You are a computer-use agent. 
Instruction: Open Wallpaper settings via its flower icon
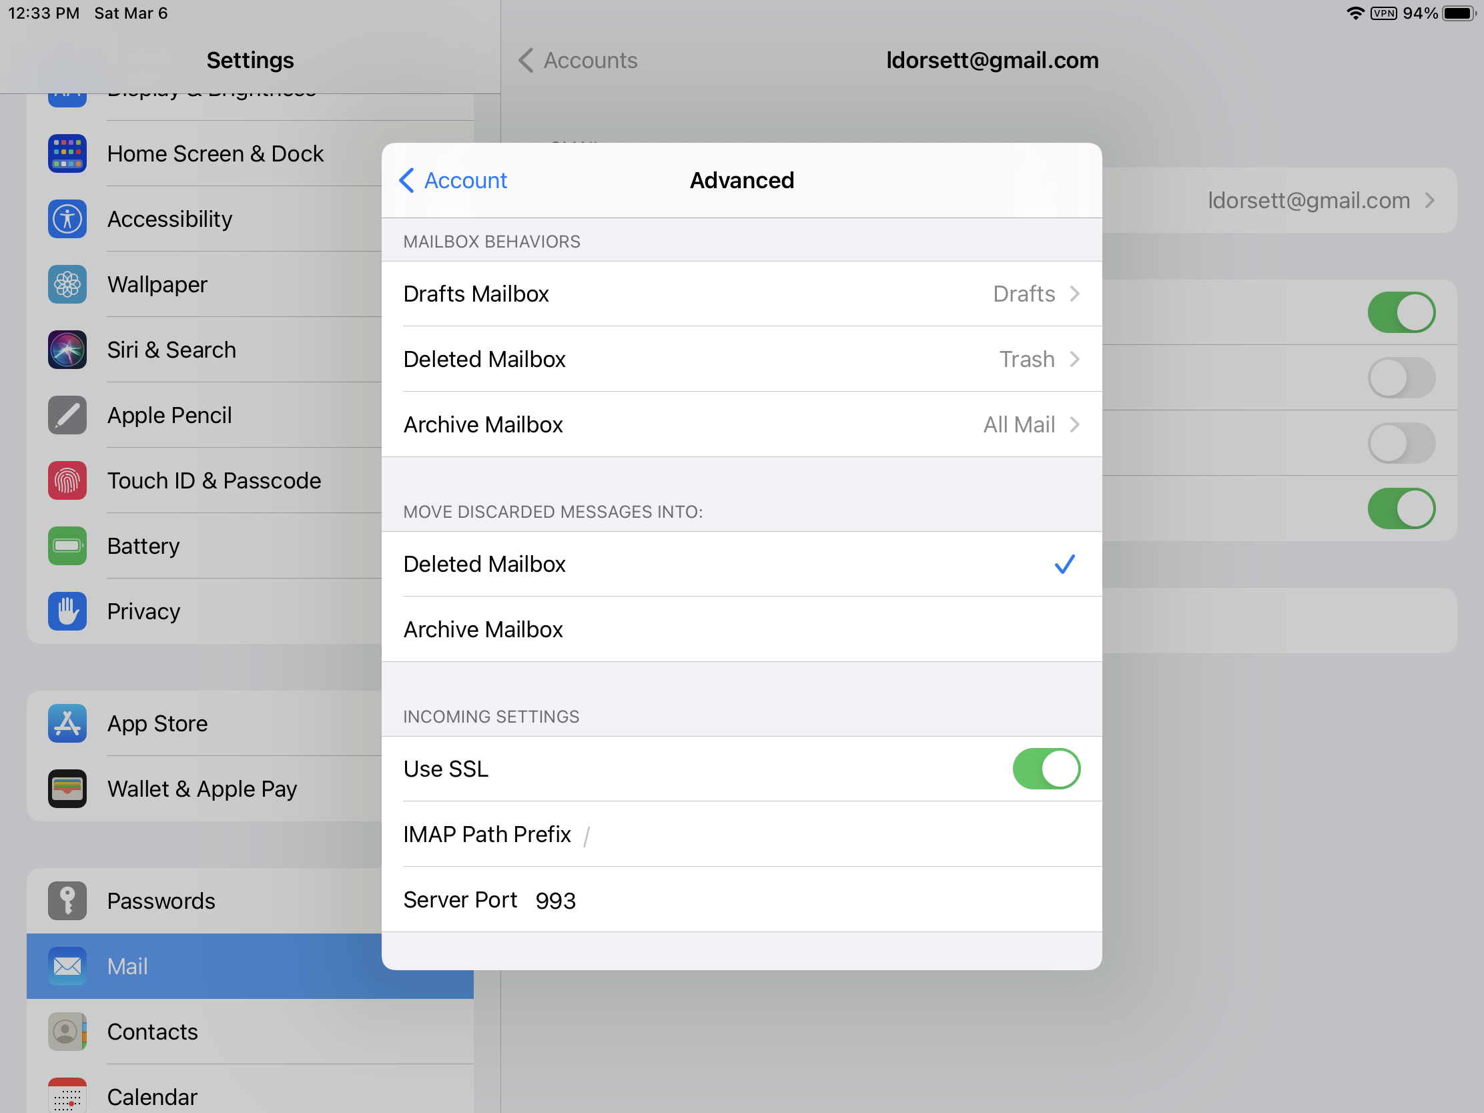[x=67, y=284]
